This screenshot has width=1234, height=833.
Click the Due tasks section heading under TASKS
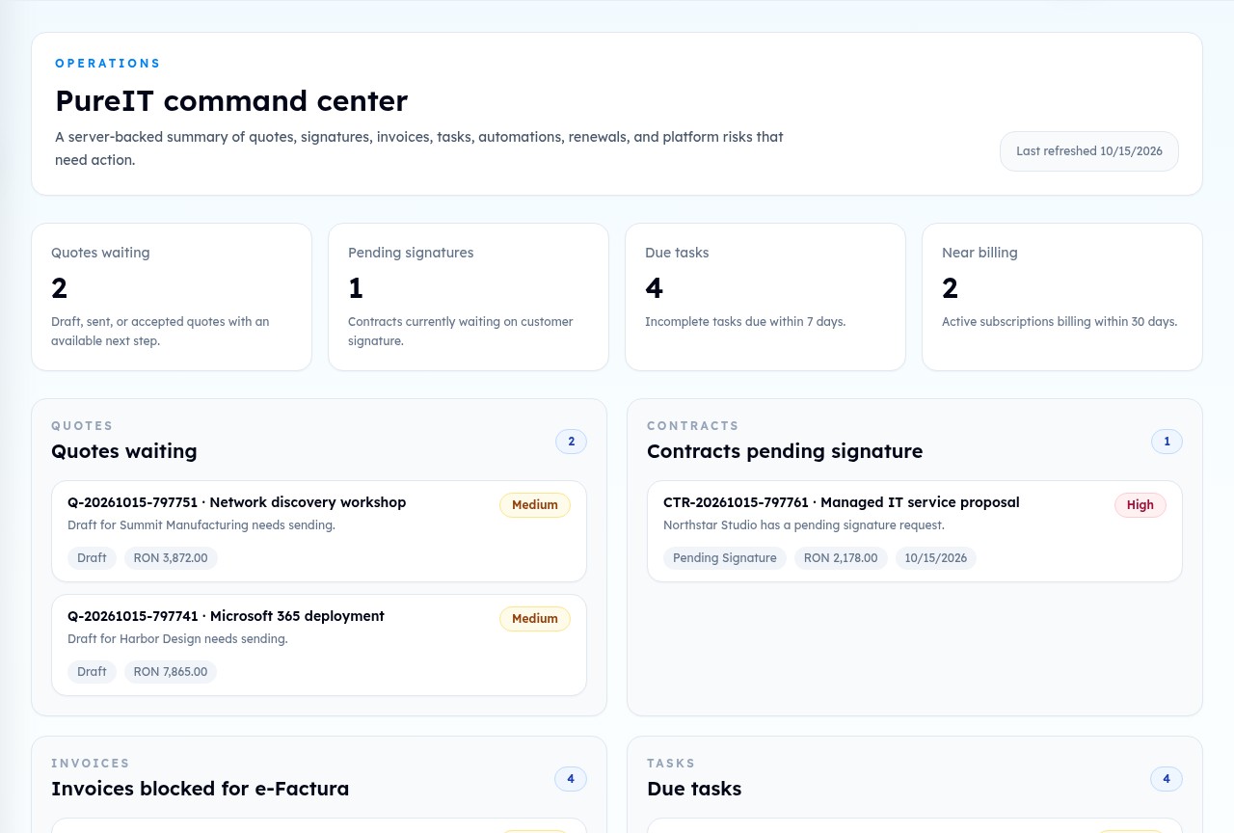point(694,789)
